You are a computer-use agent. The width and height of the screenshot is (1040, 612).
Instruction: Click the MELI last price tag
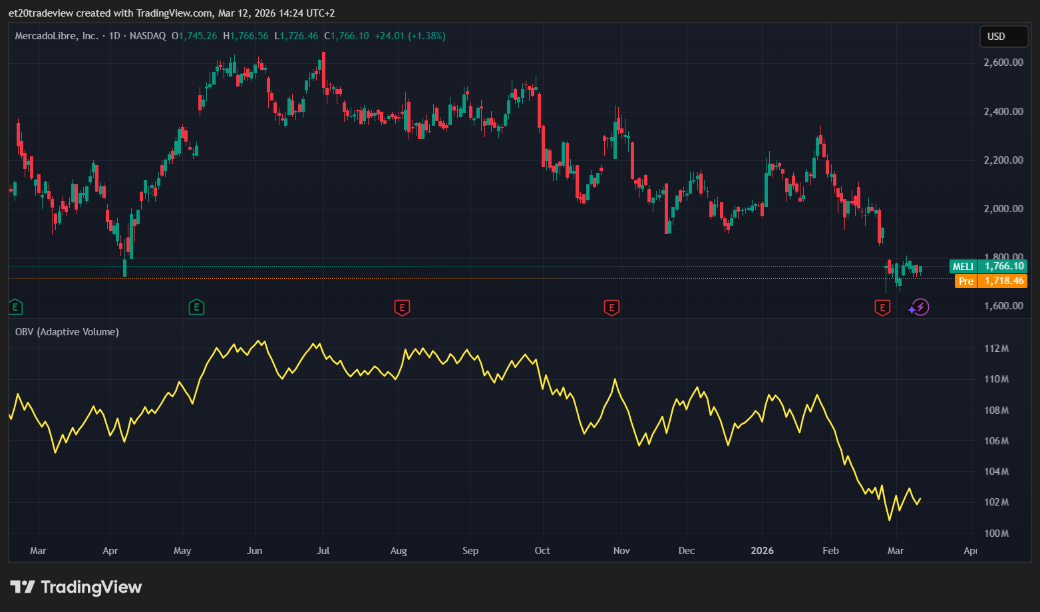988,266
